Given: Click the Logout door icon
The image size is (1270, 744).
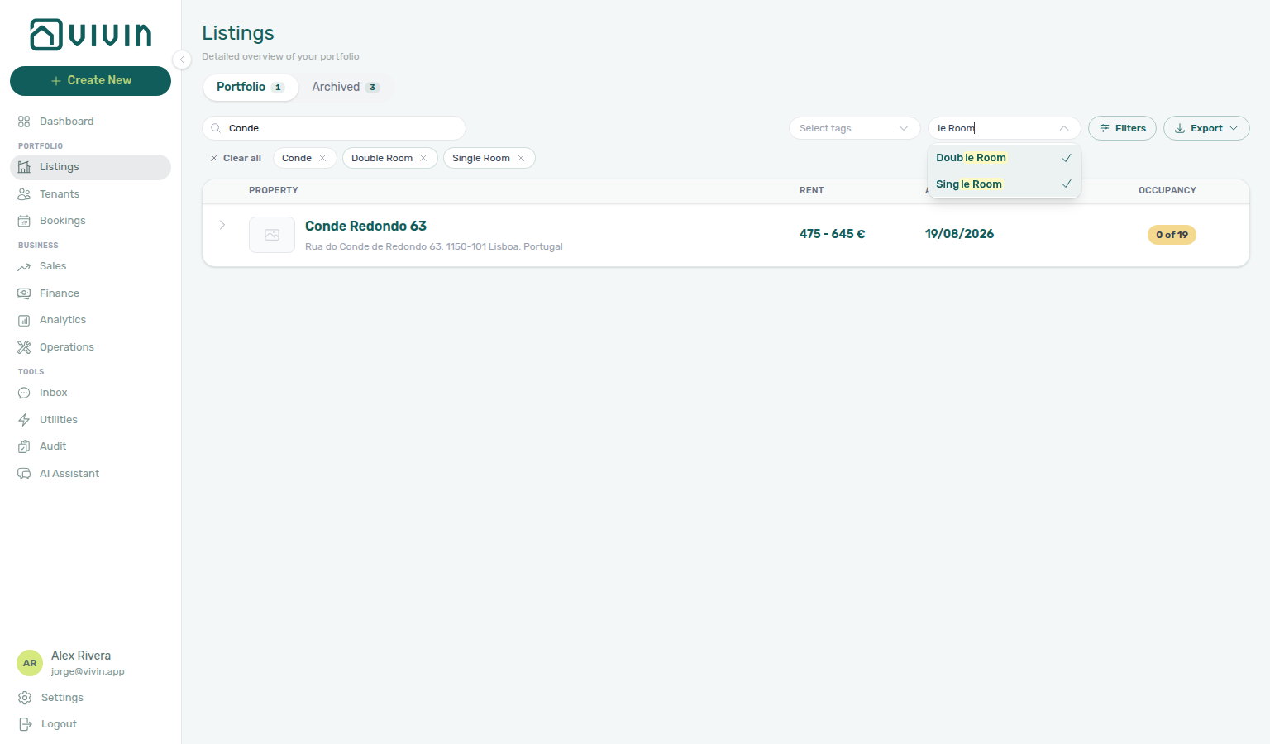Looking at the screenshot, I should click(25, 724).
